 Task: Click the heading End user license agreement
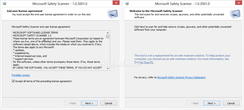tap(25, 11)
